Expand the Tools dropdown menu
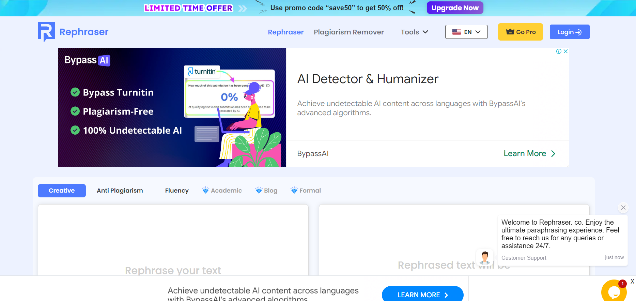This screenshot has height=301, width=636. coord(414,32)
